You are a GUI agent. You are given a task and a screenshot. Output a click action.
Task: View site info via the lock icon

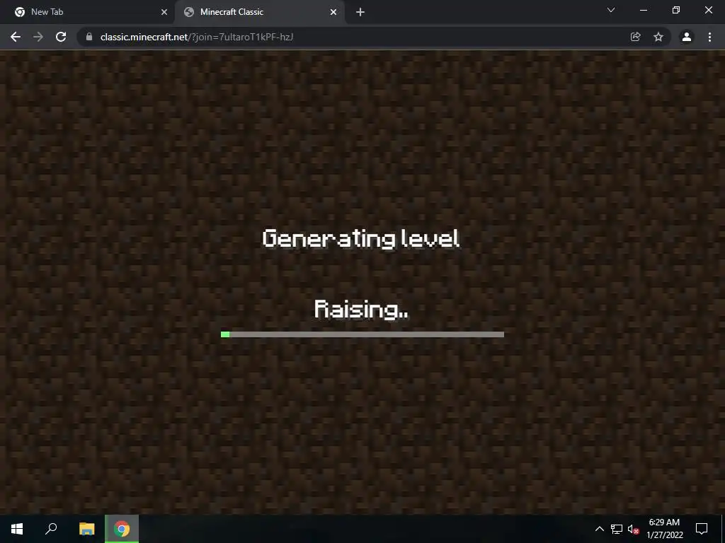(x=89, y=37)
